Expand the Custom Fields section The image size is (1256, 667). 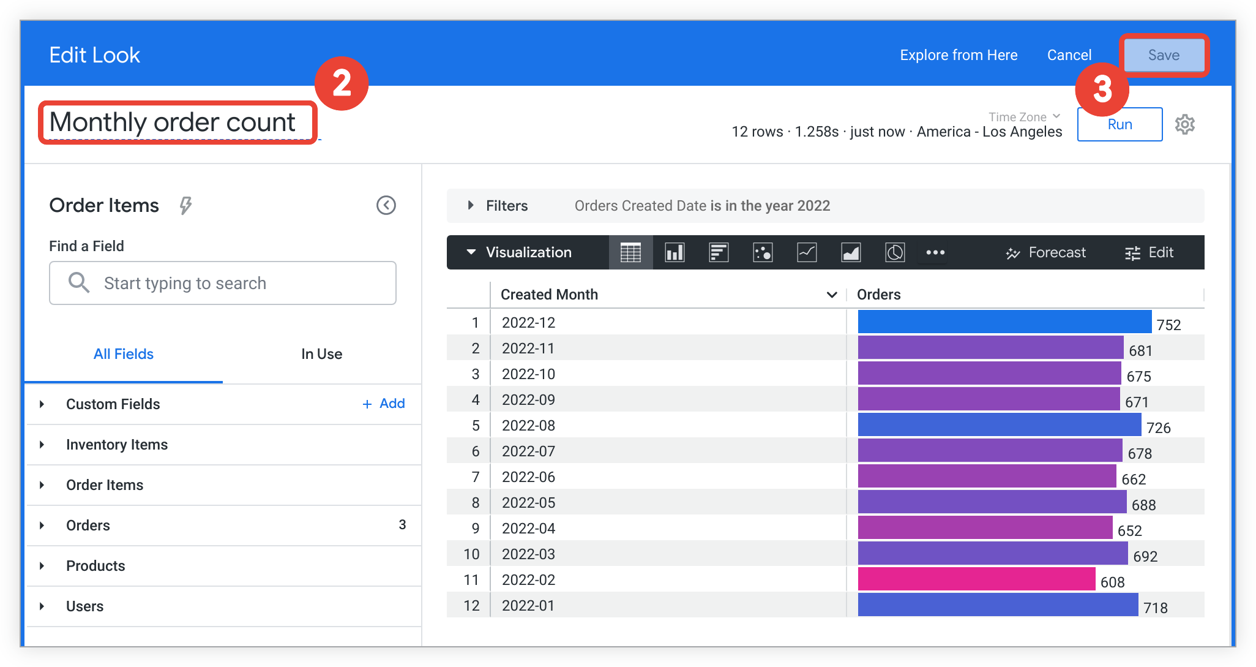coord(43,405)
